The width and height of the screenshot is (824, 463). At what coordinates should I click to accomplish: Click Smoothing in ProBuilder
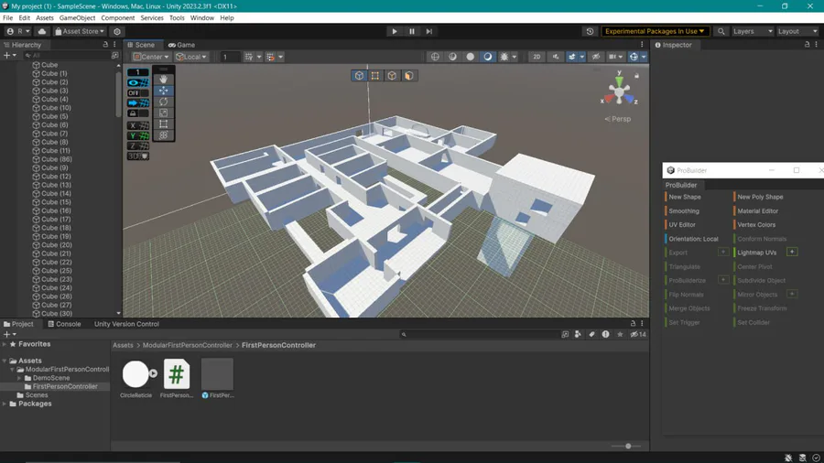coord(683,211)
